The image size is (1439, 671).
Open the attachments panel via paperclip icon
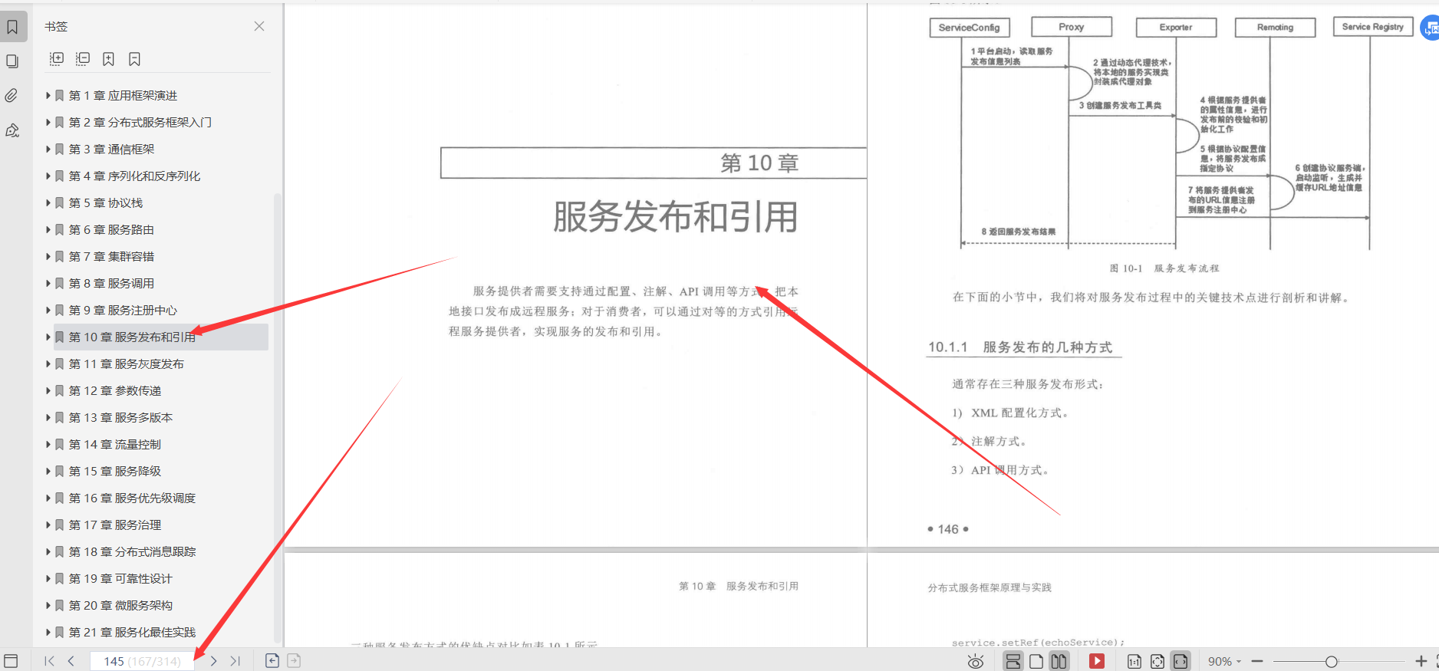[x=12, y=96]
